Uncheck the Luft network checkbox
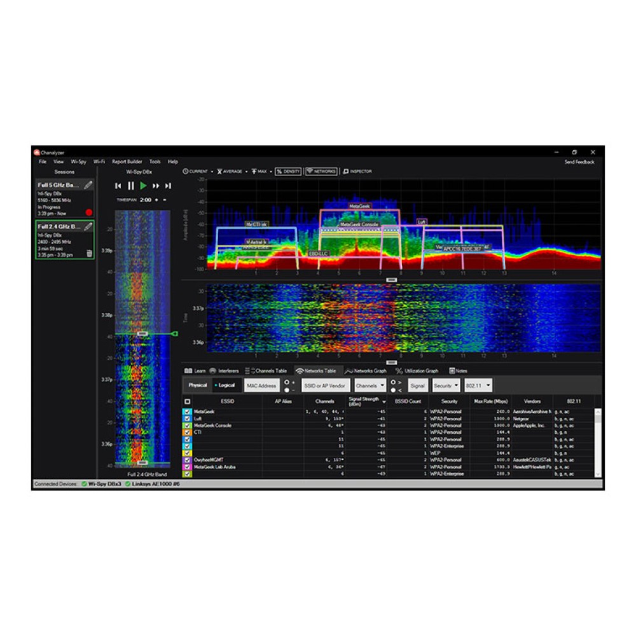 187,418
